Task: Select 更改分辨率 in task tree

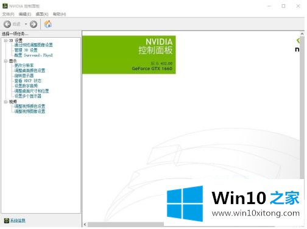Action: point(24,65)
